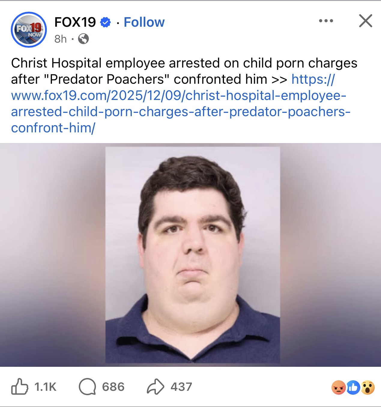View the 1.1K likes count

pyautogui.click(x=45, y=387)
